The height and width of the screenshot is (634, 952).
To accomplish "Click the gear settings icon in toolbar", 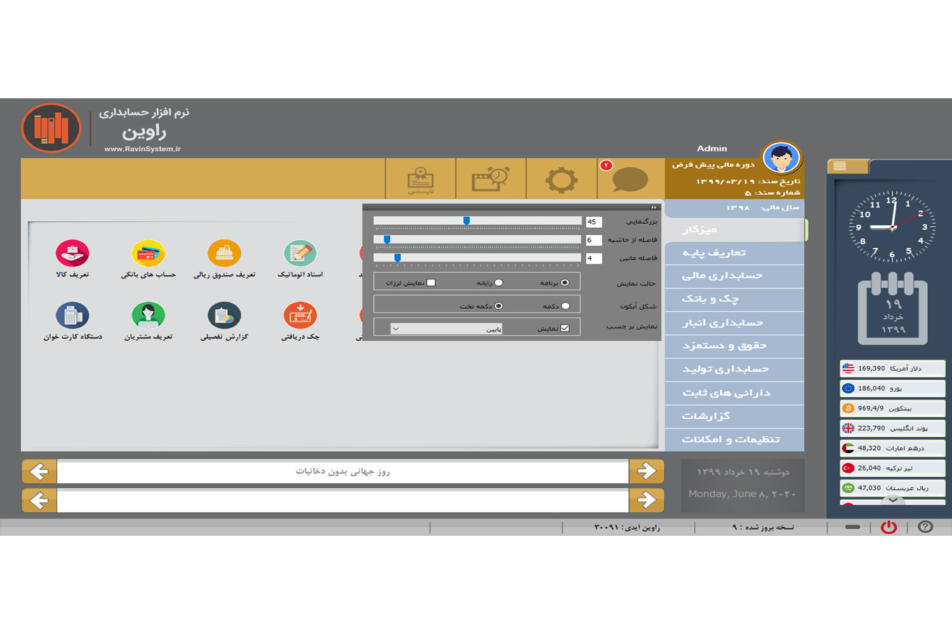I will (562, 179).
